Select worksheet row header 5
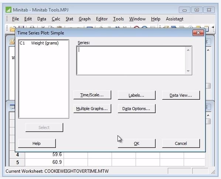The height and width of the screenshot is (179, 221). click(17, 162)
